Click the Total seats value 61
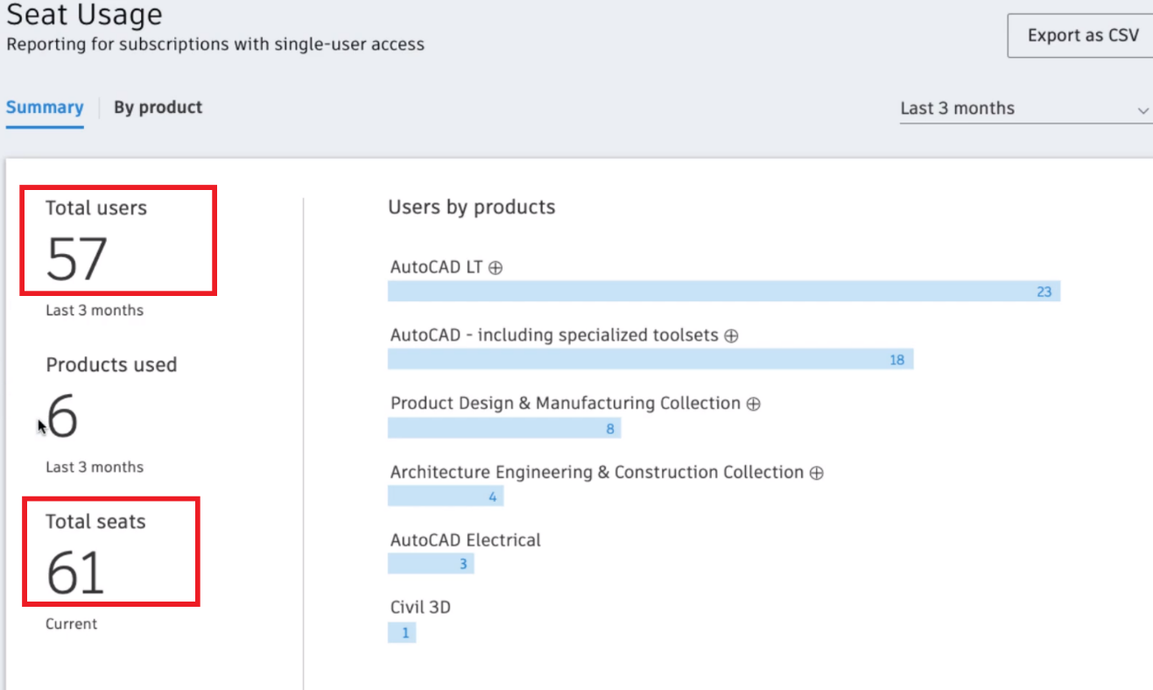 tap(75, 574)
